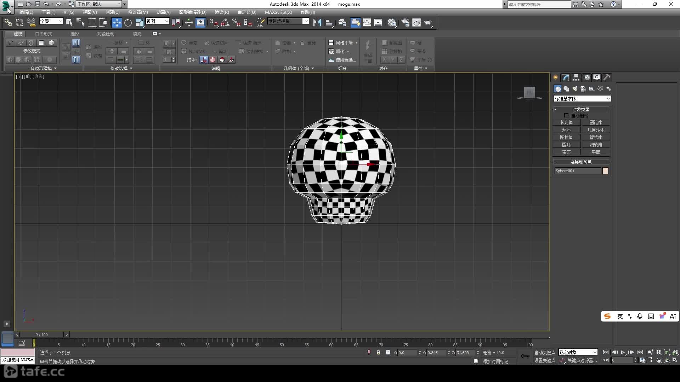Toggle the 3D Snaps icon

point(214,23)
